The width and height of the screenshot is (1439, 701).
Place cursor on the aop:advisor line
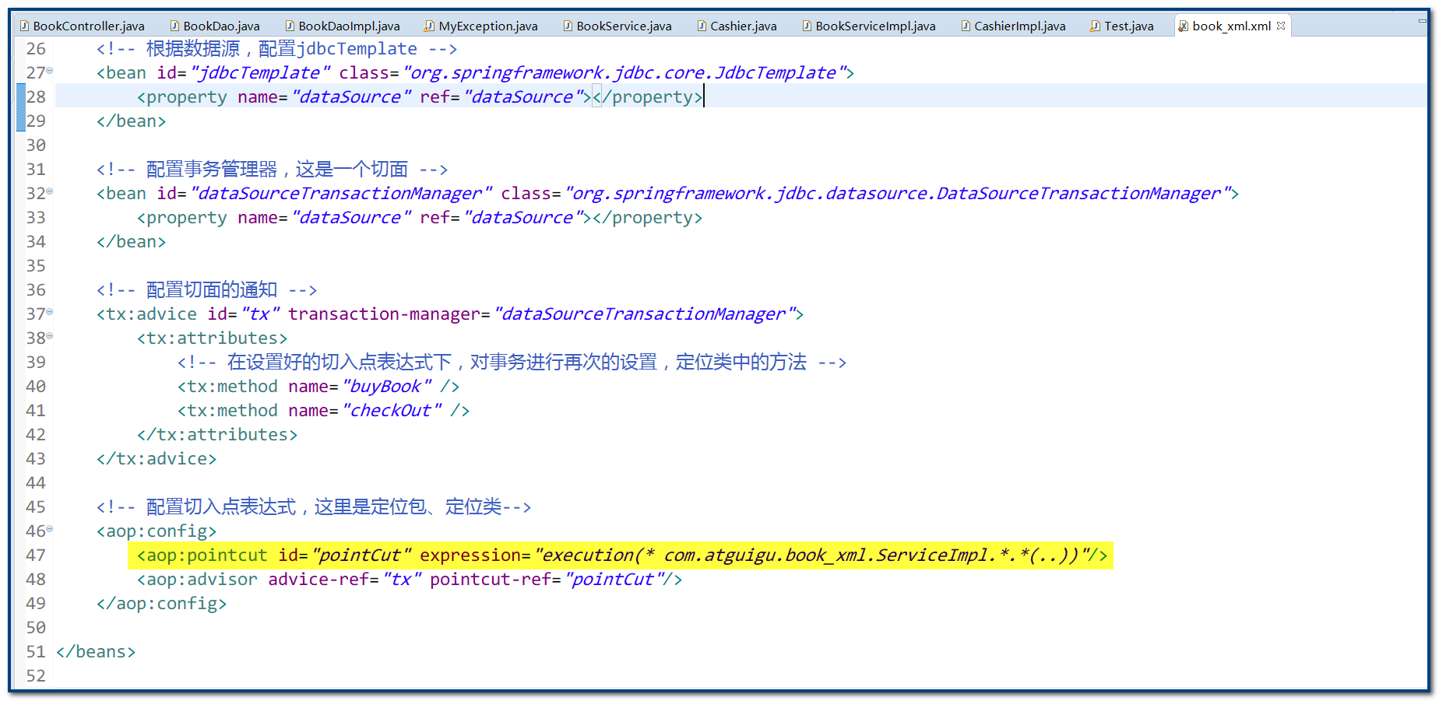410,580
